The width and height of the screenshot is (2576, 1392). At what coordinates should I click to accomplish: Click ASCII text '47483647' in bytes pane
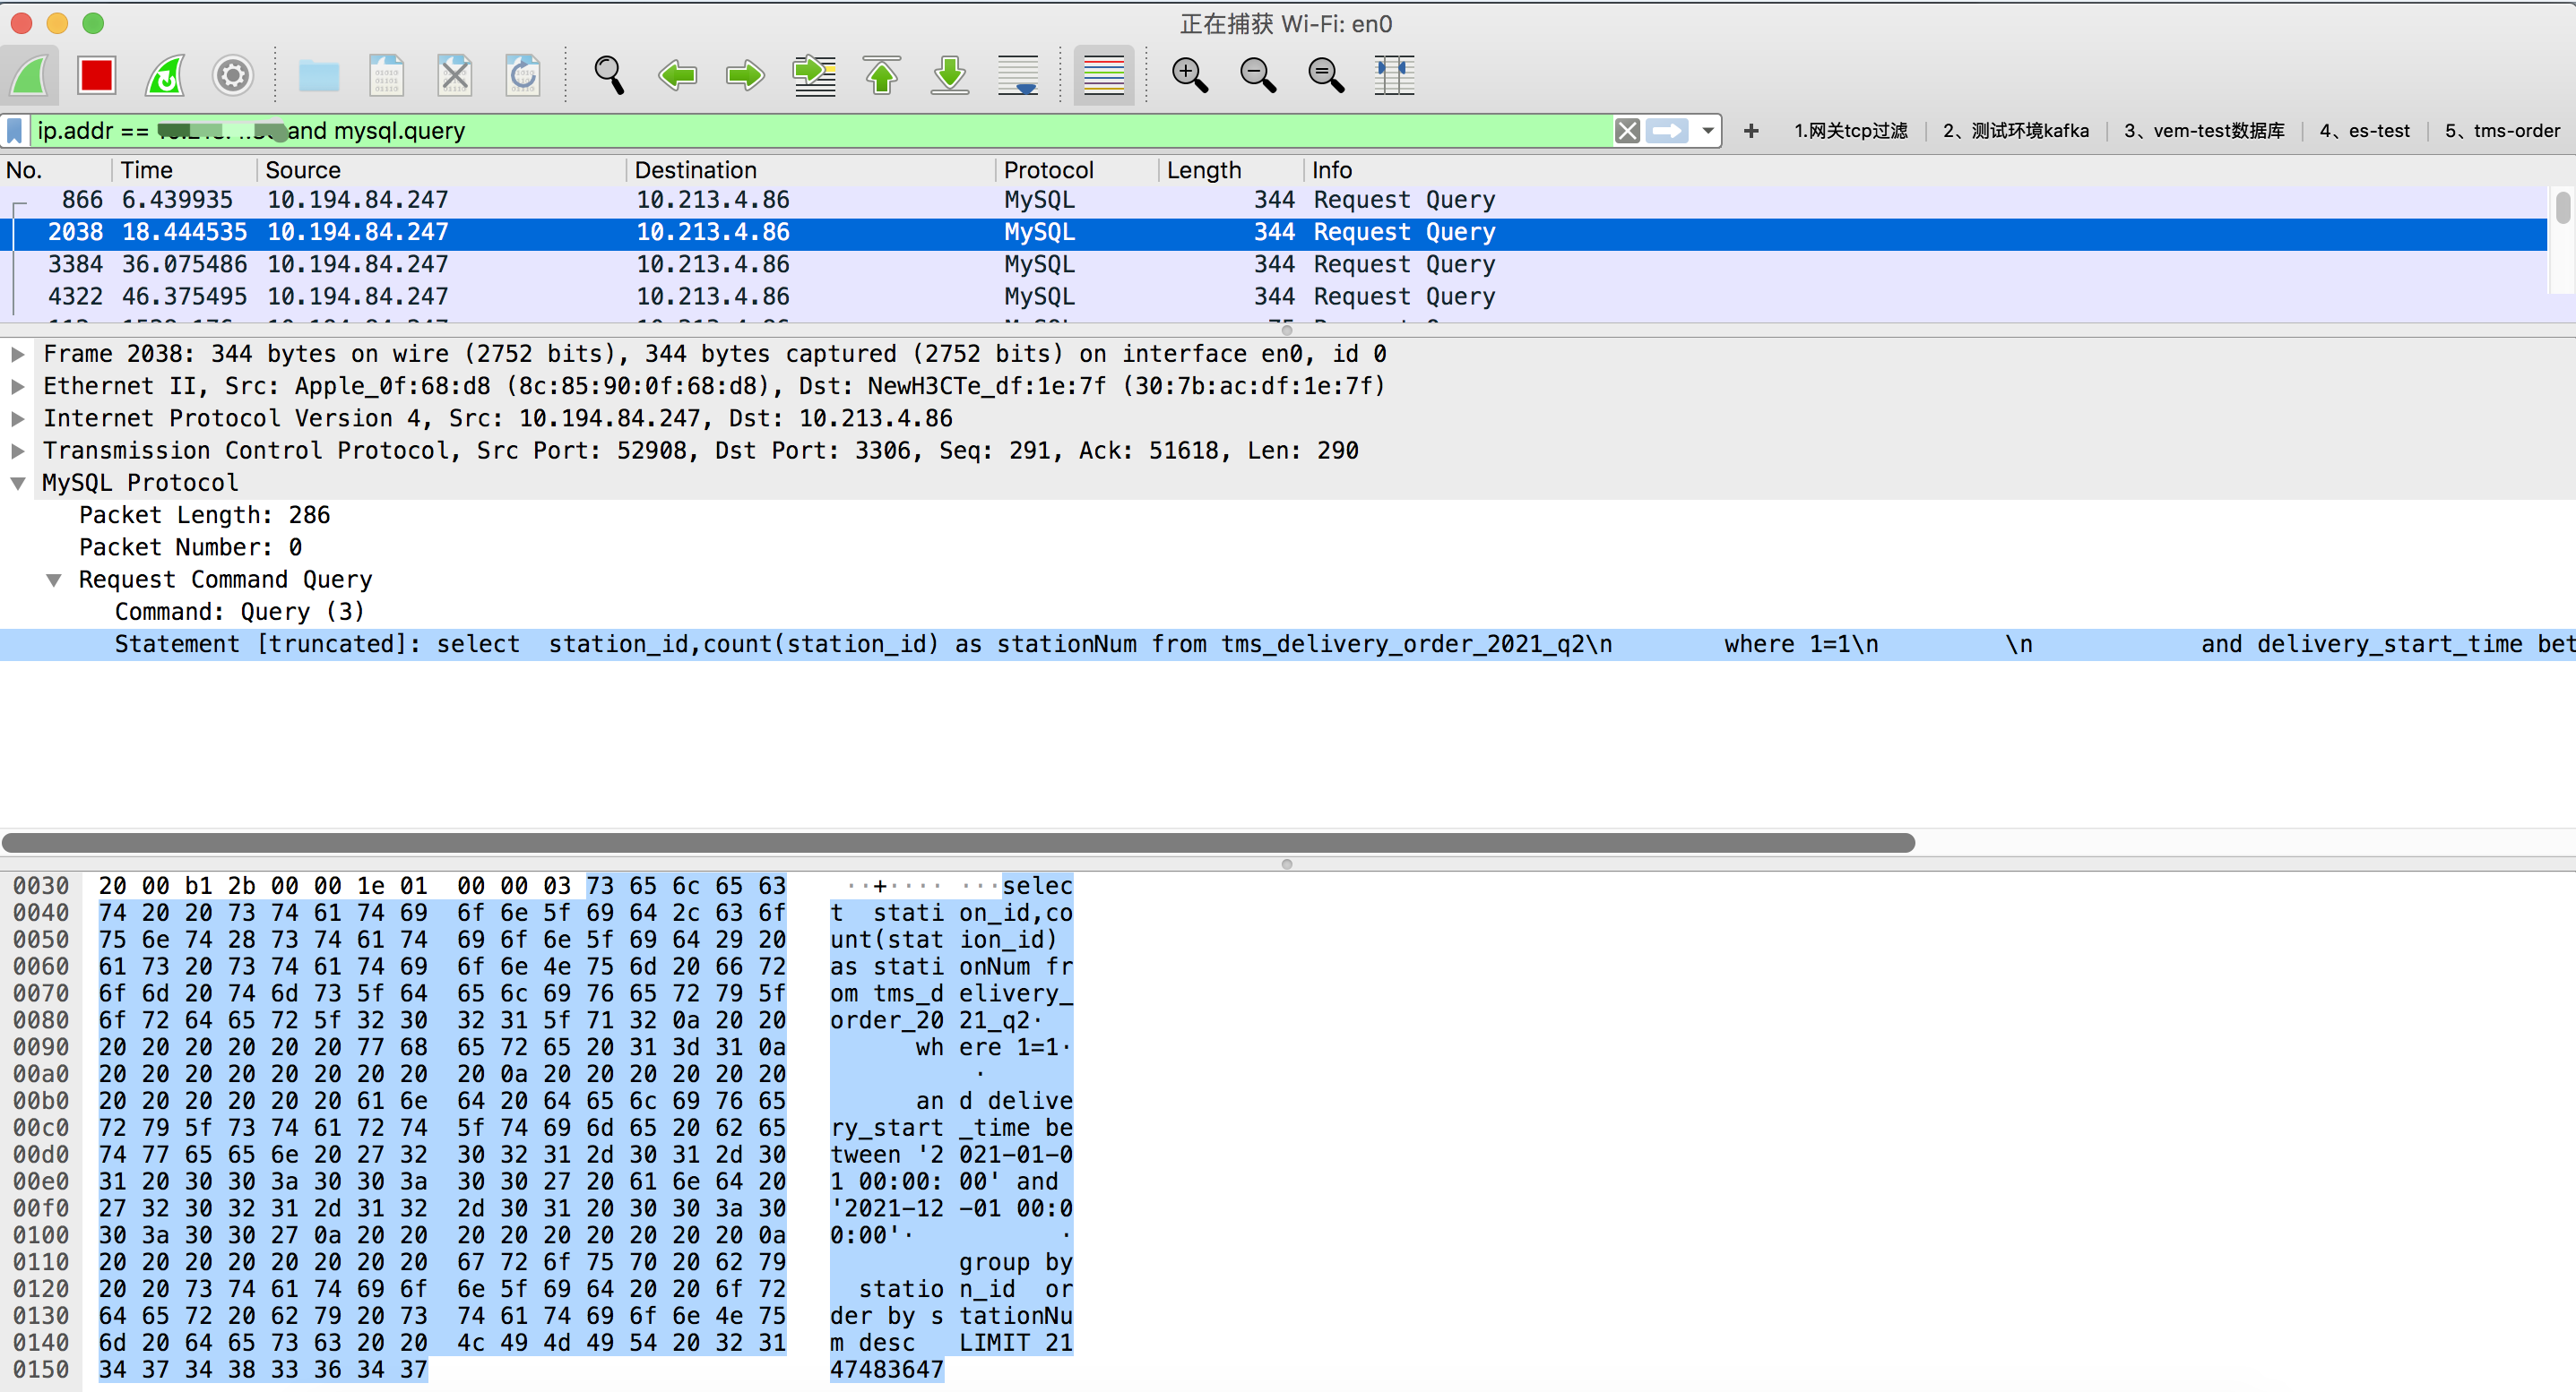pyautogui.click(x=886, y=1370)
